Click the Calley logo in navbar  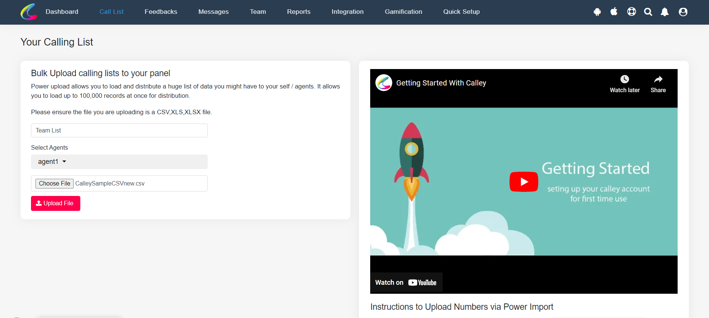click(x=29, y=12)
